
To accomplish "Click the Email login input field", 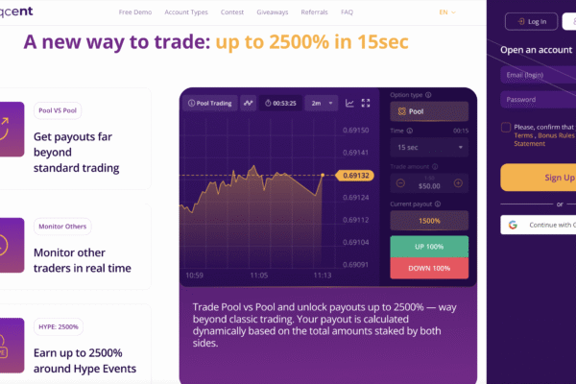I will 539,75.
